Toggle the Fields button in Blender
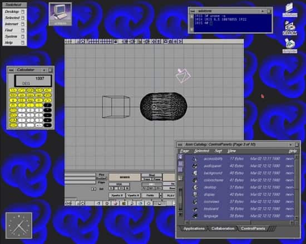Screen dimensions: 306x244 150,195
